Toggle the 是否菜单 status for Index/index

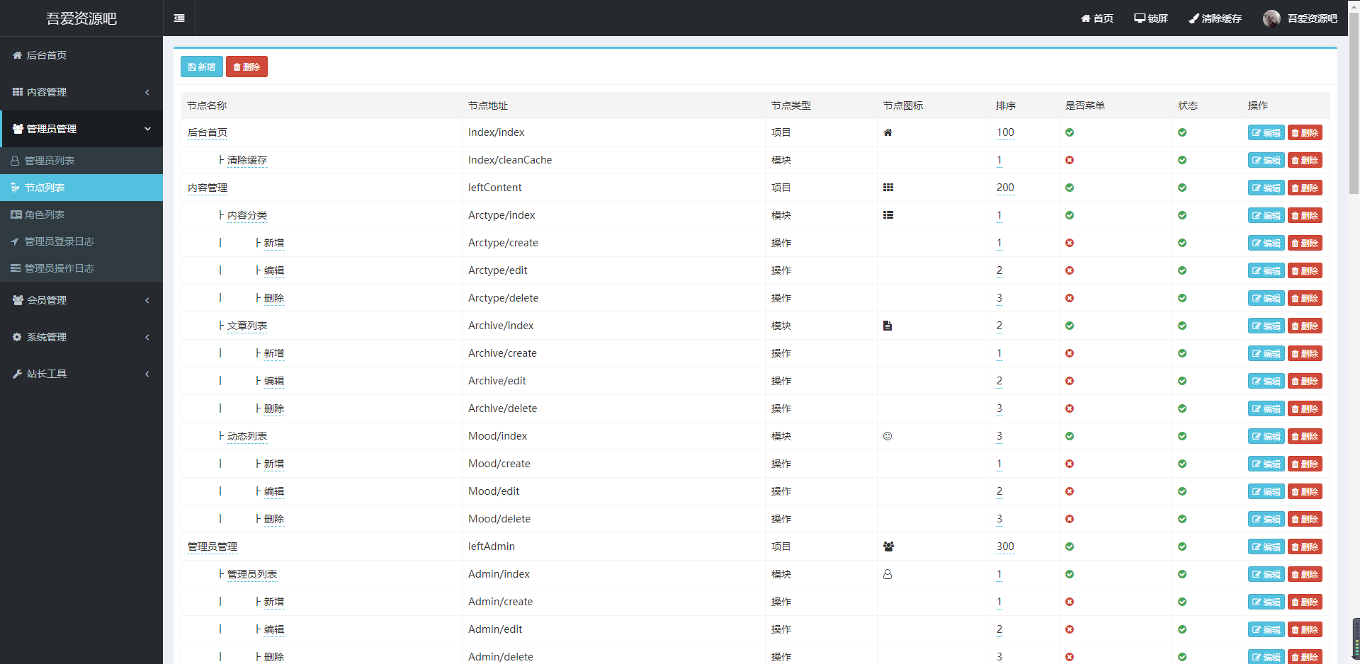[1070, 132]
